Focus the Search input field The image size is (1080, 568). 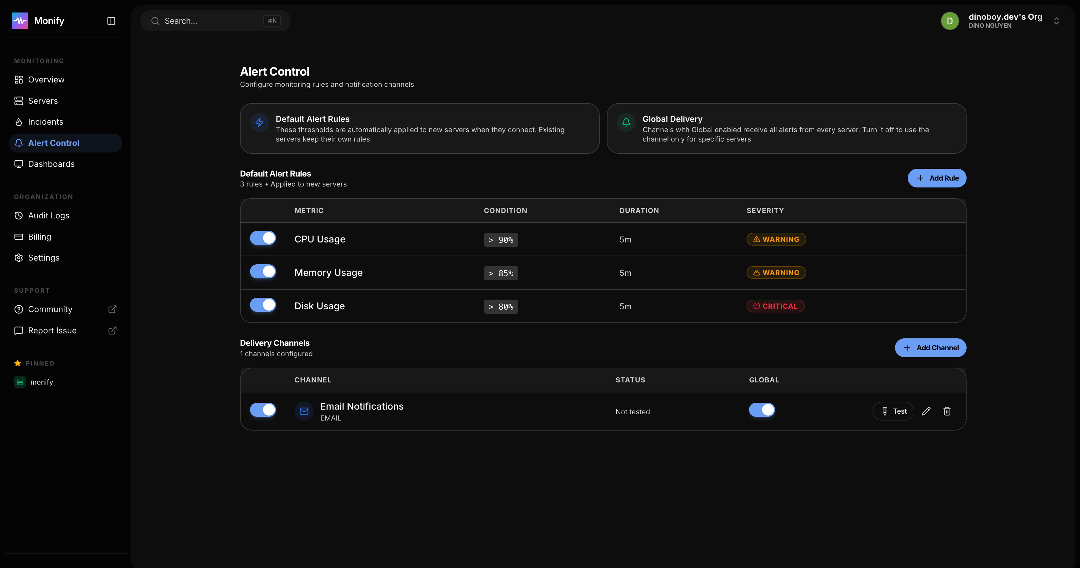pyautogui.click(x=210, y=21)
